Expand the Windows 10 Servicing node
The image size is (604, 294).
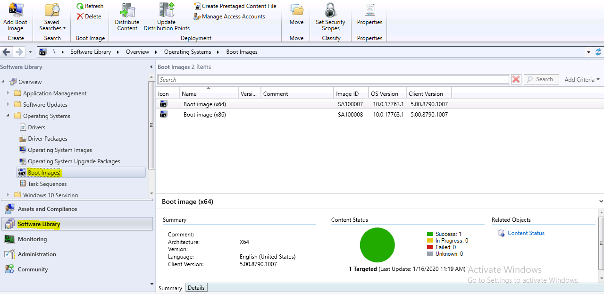[8, 194]
